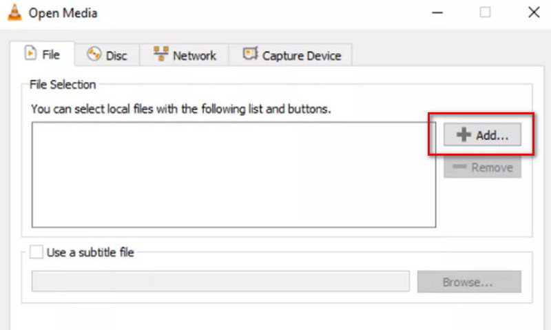This screenshot has height=330, width=551.
Task: Click the VLC cone icon in title bar
Action: coord(14,12)
